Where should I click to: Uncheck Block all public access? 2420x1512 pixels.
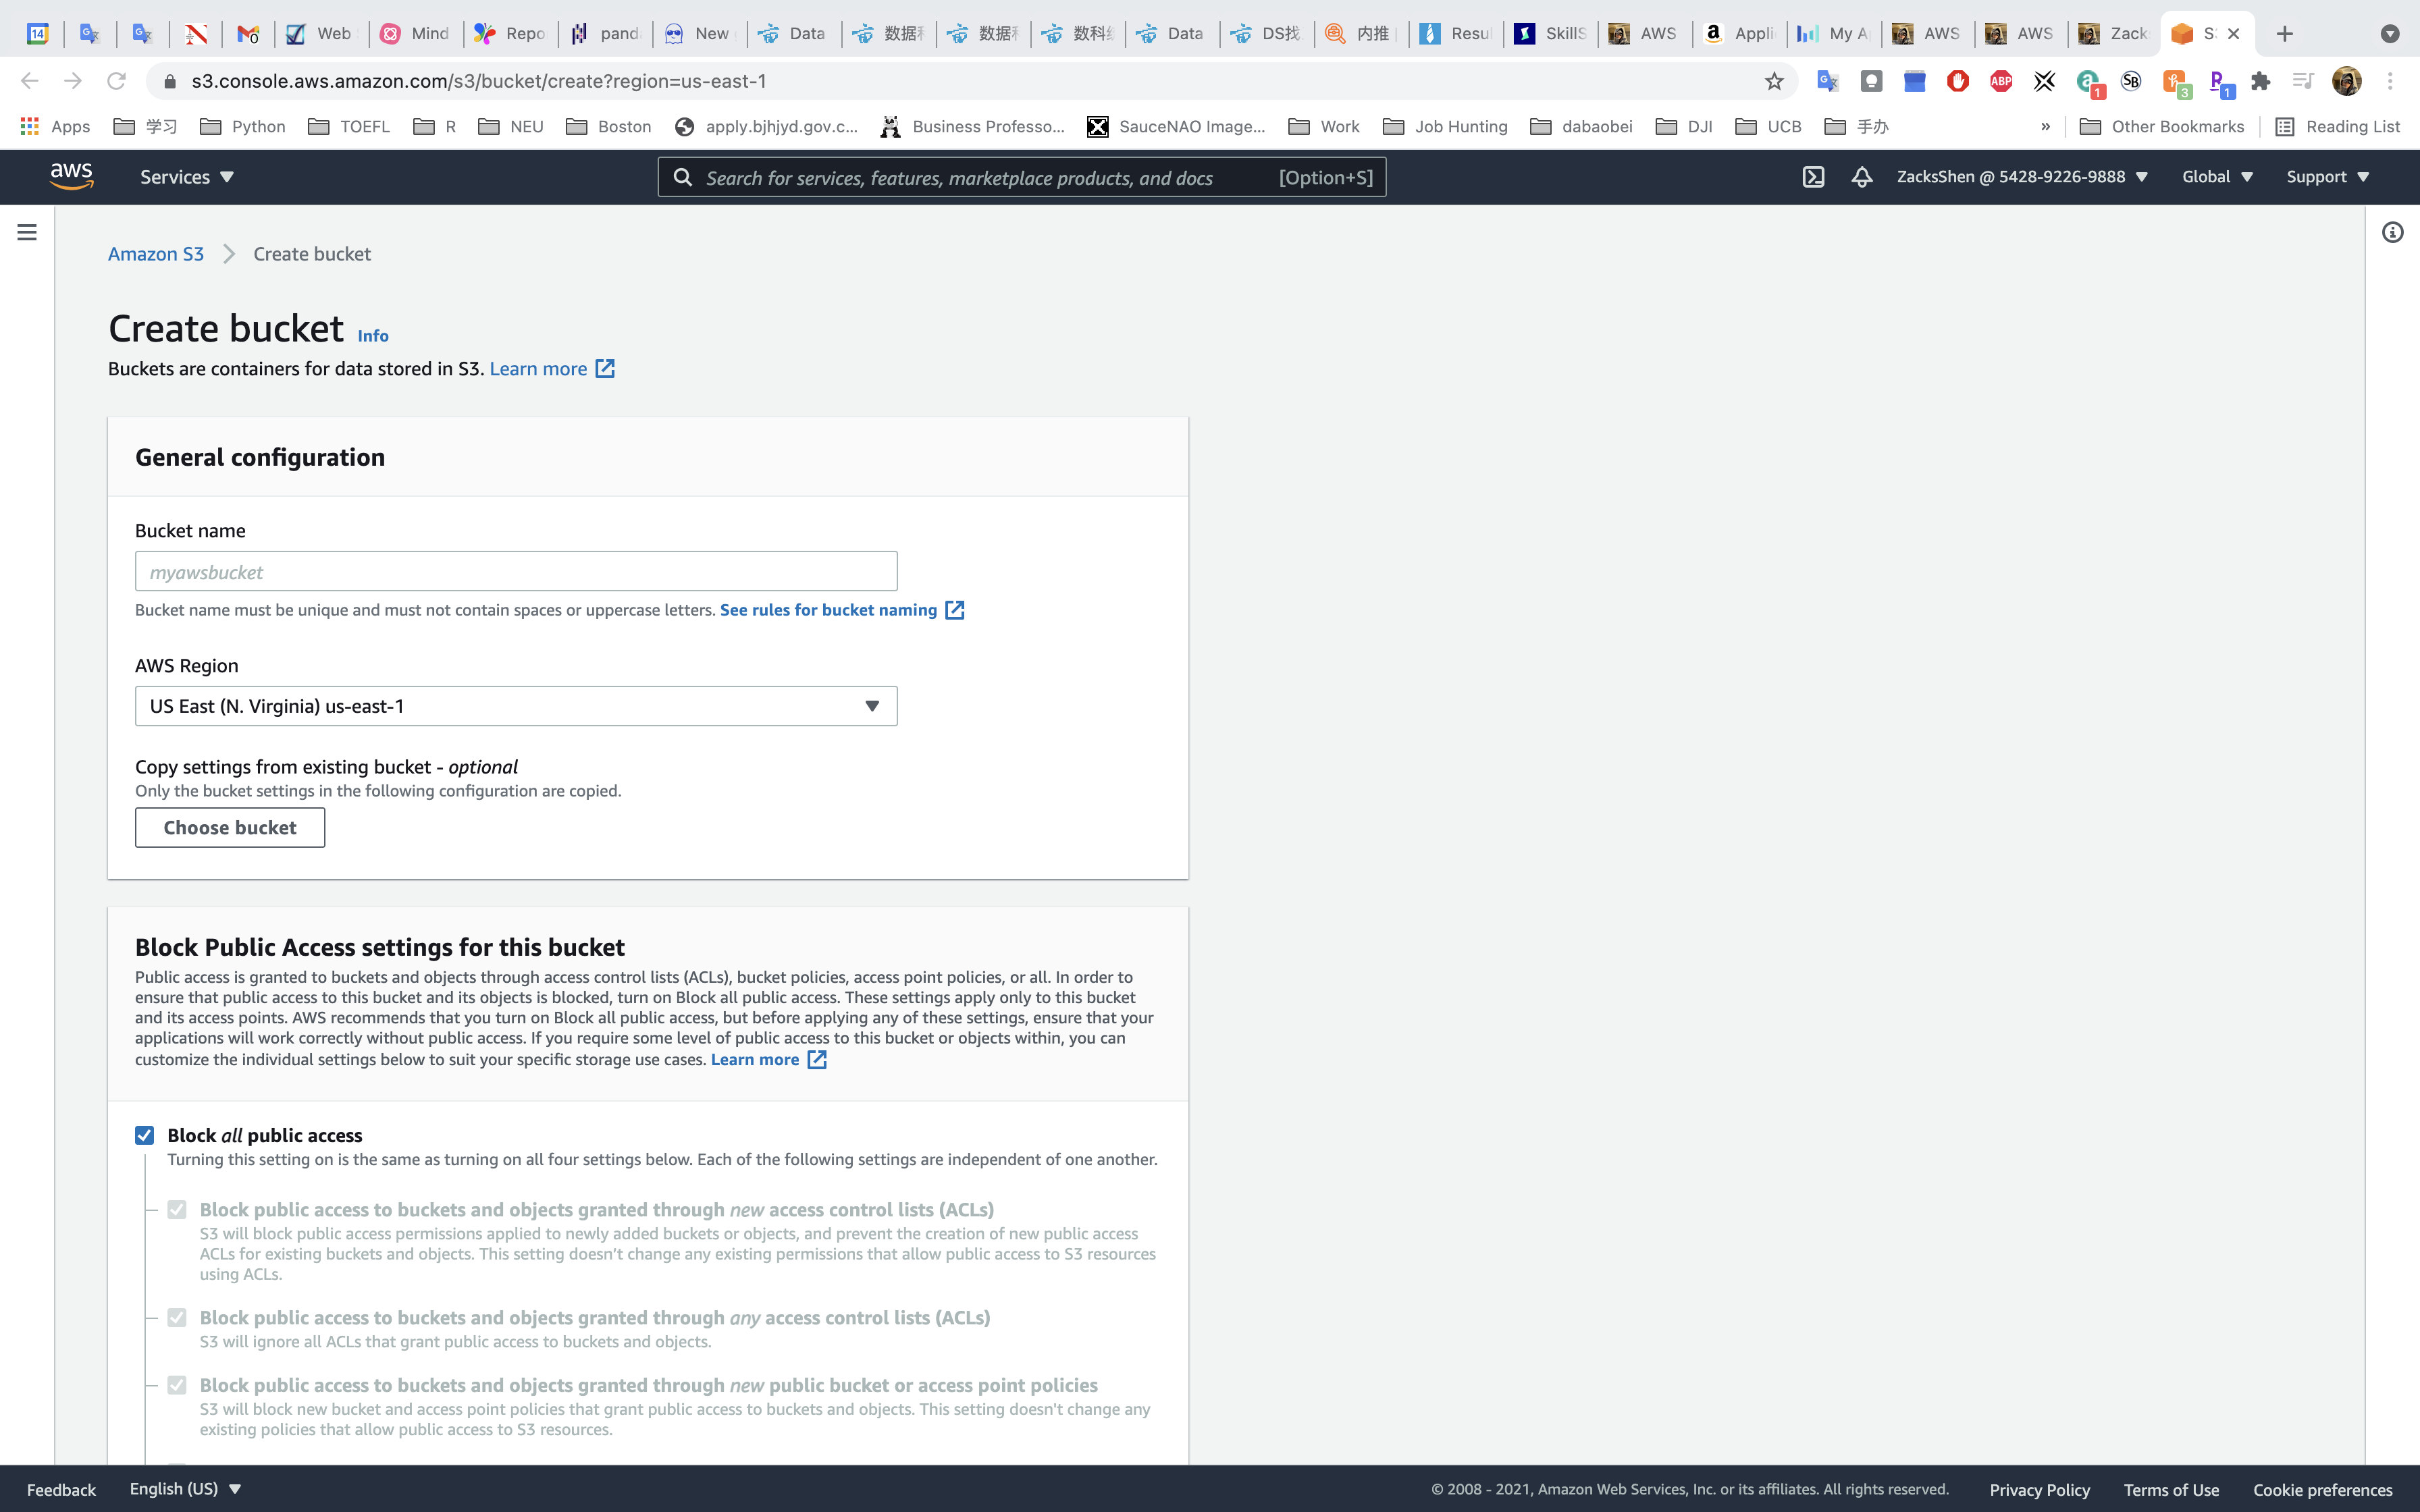(x=145, y=1135)
